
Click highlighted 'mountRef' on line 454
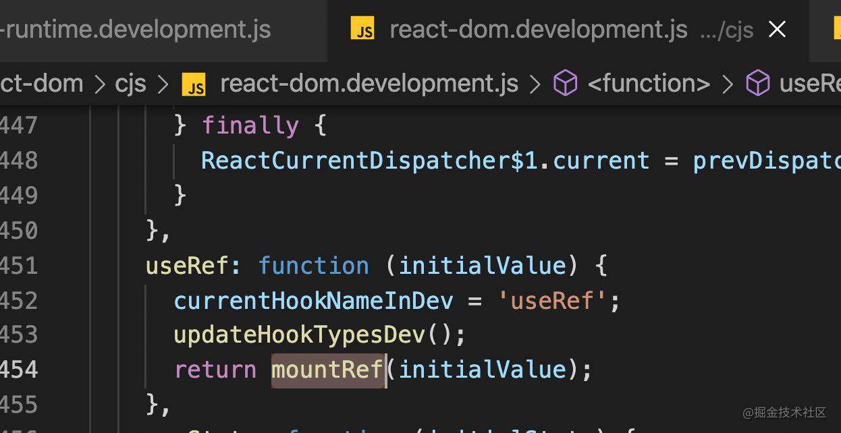pos(328,370)
